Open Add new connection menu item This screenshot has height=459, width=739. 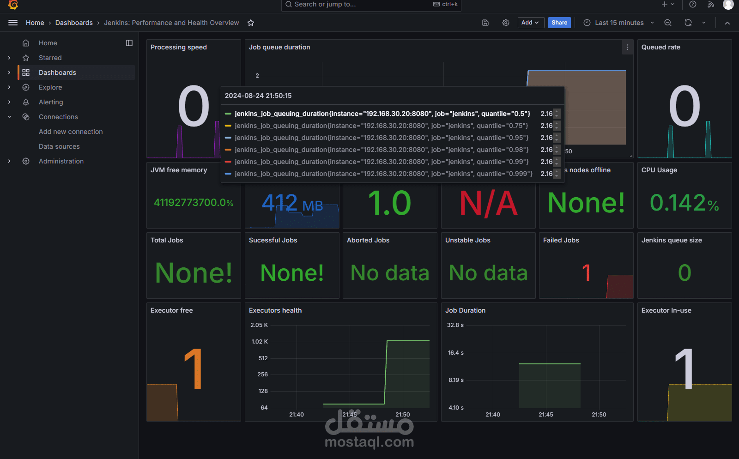pyautogui.click(x=71, y=132)
